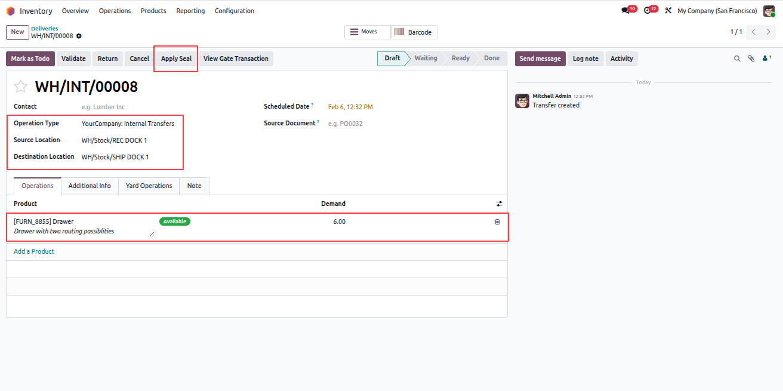The image size is (783, 391).
Task: Click Log note in chatter
Action: (585, 59)
